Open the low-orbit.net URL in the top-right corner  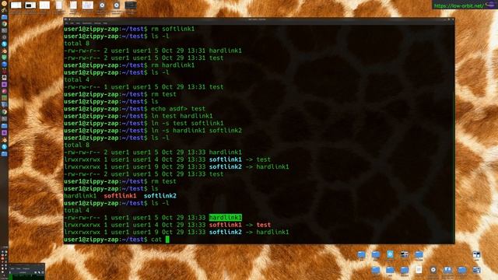pyautogui.click(x=458, y=5)
